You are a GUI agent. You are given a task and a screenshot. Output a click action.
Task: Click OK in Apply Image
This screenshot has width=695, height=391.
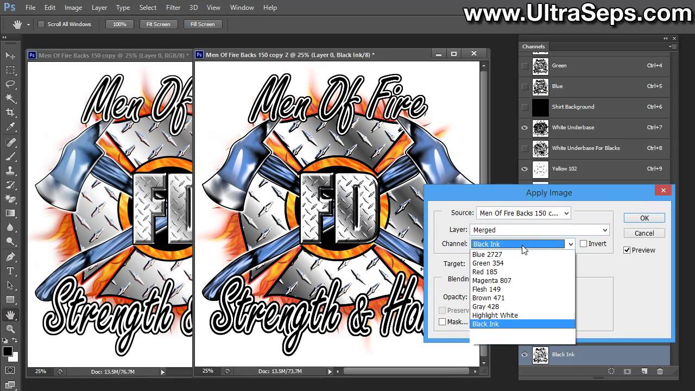pos(645,218)
